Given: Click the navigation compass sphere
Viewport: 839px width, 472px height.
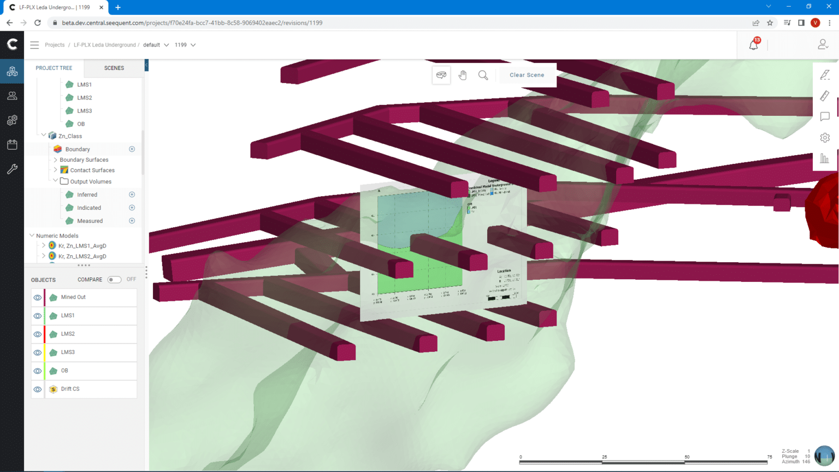Looking at the screenshot, I should point(824,455).
